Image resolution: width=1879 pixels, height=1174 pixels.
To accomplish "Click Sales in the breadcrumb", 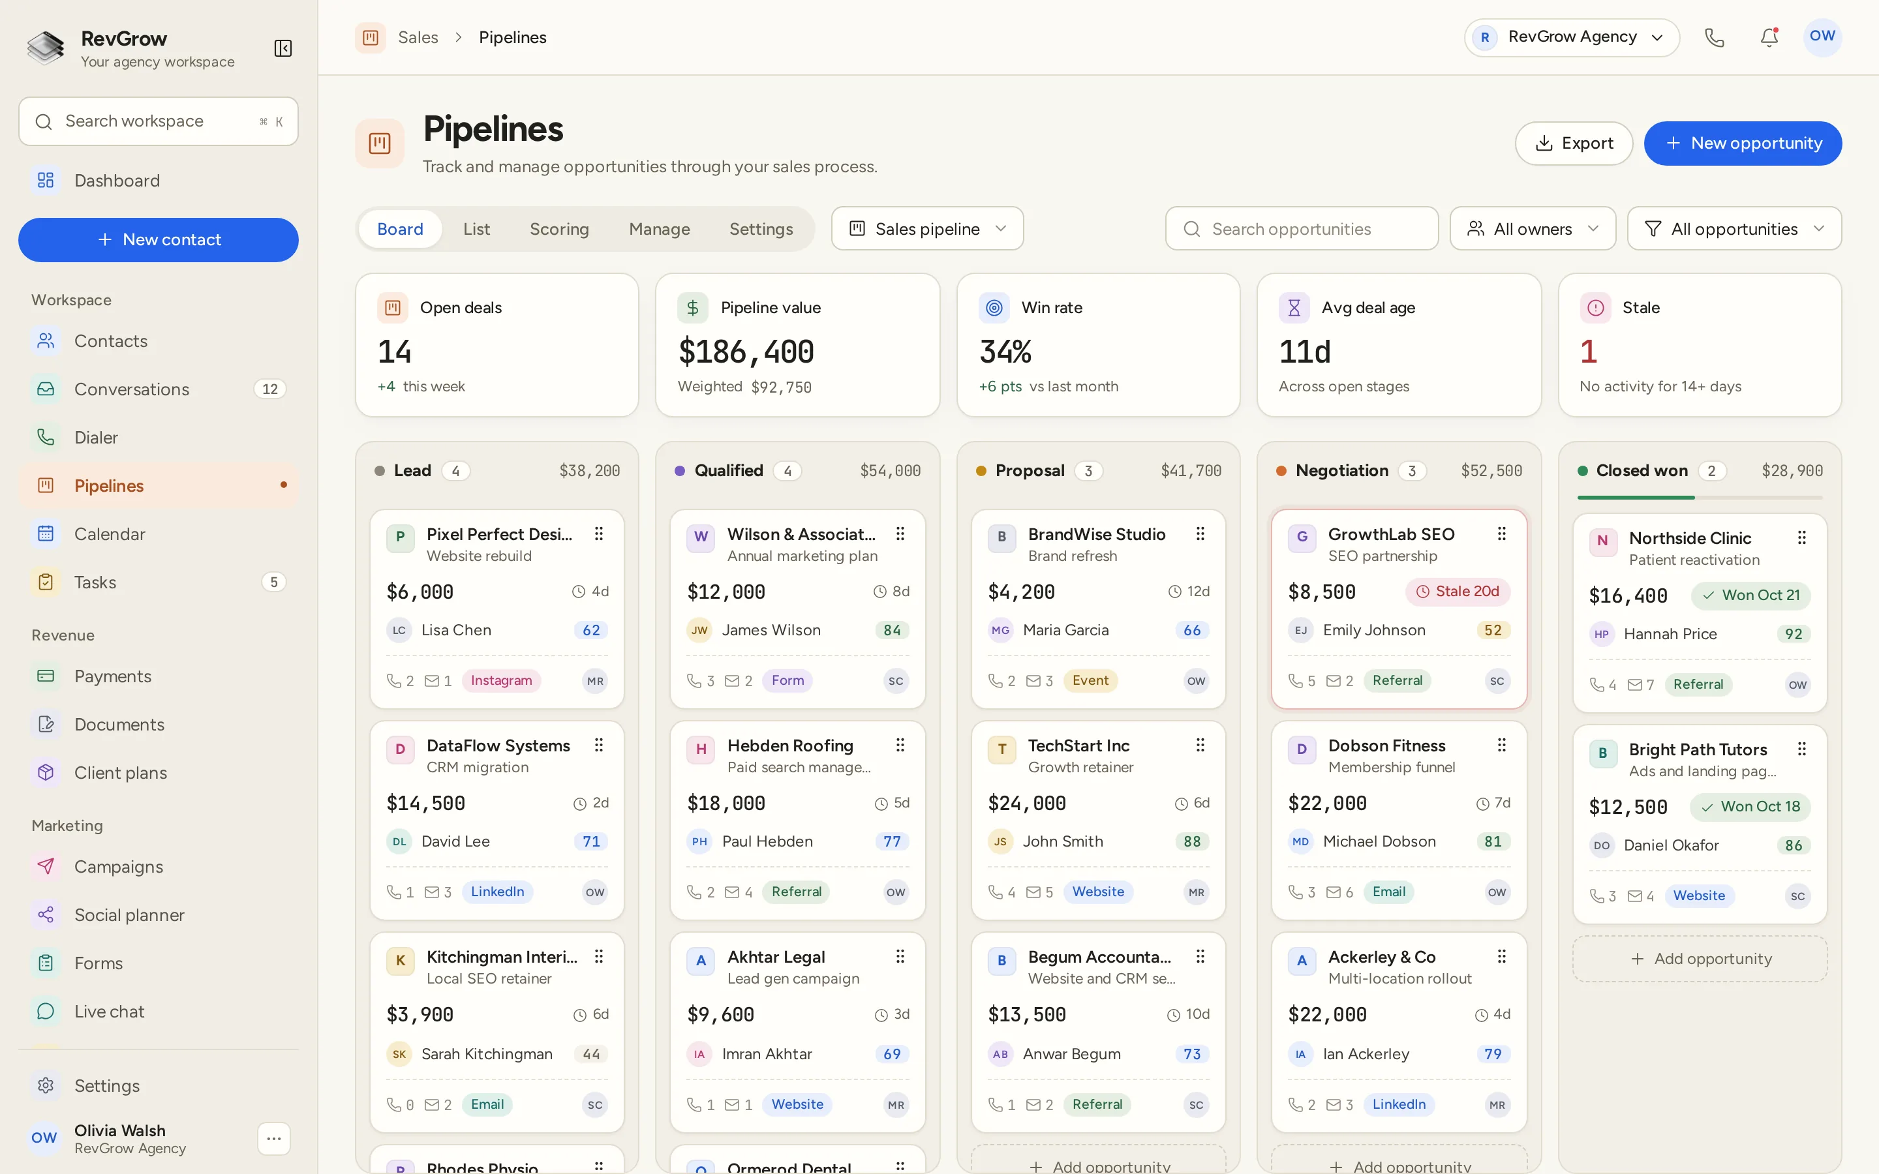I will point(418,37).
